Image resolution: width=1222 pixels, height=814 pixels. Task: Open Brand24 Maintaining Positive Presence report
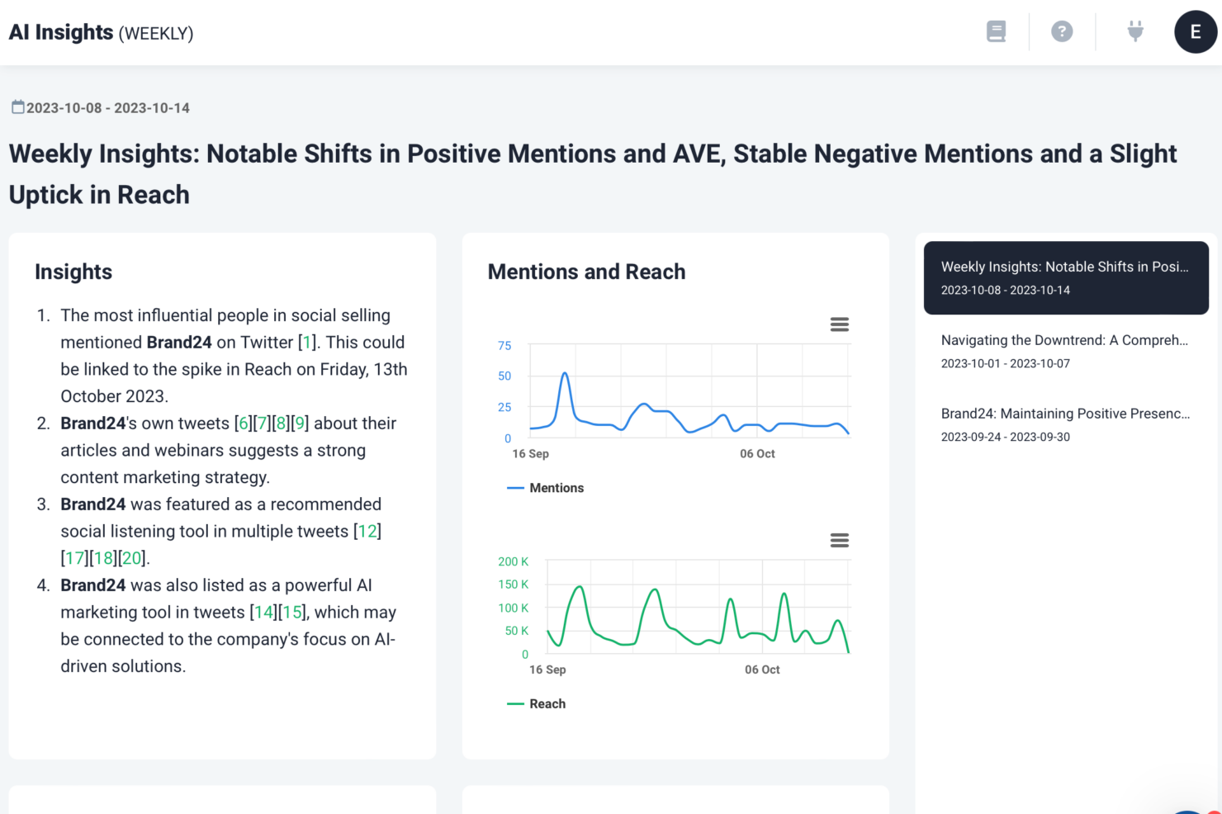pos(1066,424)
